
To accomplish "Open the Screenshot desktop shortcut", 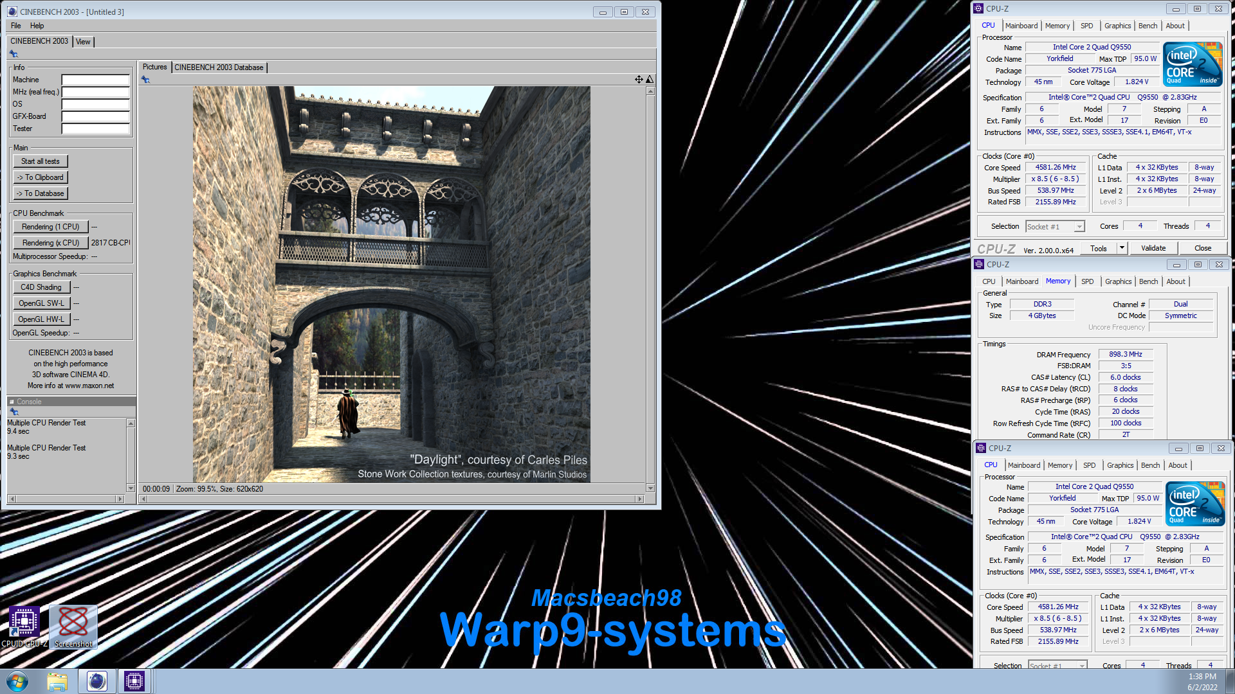I will [x=73, y=627].
